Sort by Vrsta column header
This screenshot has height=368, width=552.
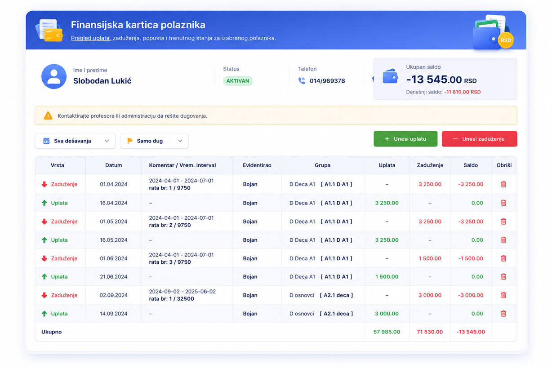click(58, 165)
